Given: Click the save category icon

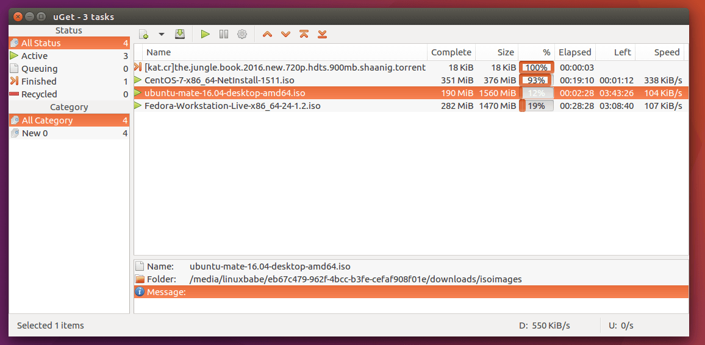Looking at the screenshot, I should pos(180,34).
